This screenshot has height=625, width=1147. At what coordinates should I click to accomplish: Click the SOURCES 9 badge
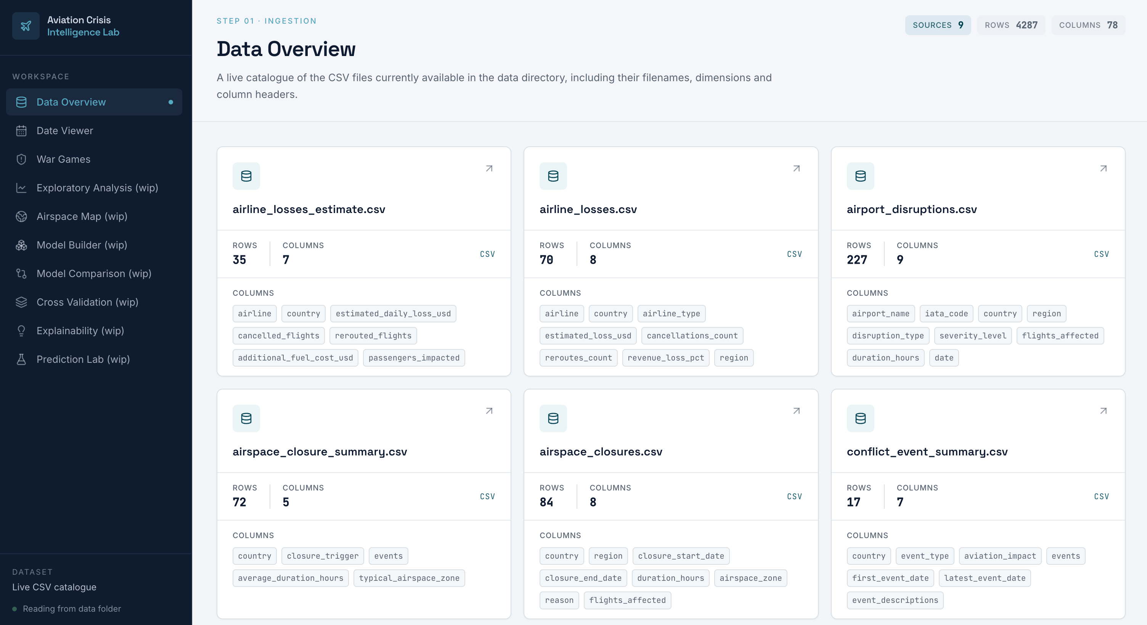[938, 25]
